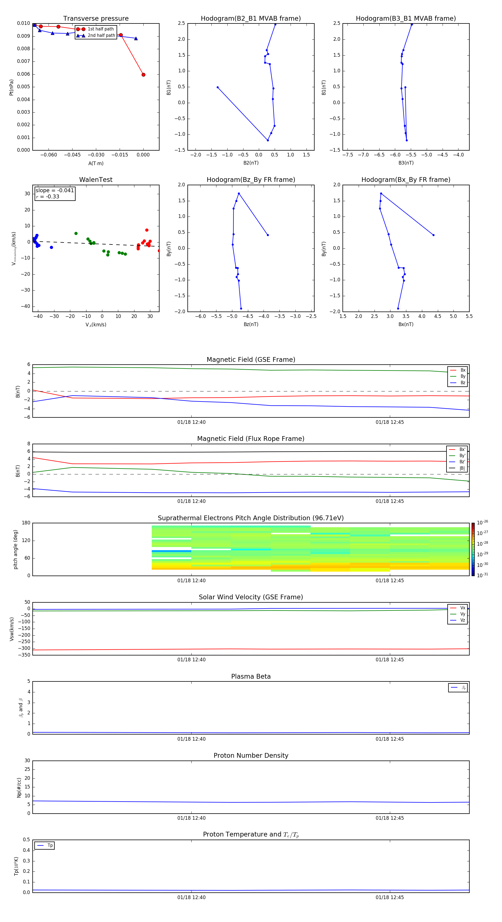Viewport: 502px width, 922px height.
Task: Click the Bx entry in GSE legend
Action: click(458, 370)
